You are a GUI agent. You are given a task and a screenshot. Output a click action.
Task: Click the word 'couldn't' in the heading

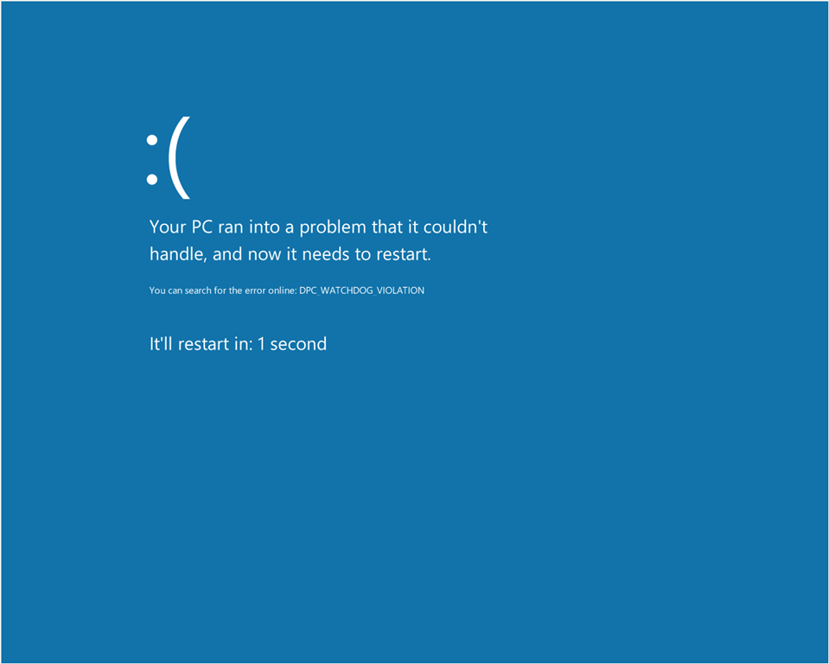pos(456,227)
